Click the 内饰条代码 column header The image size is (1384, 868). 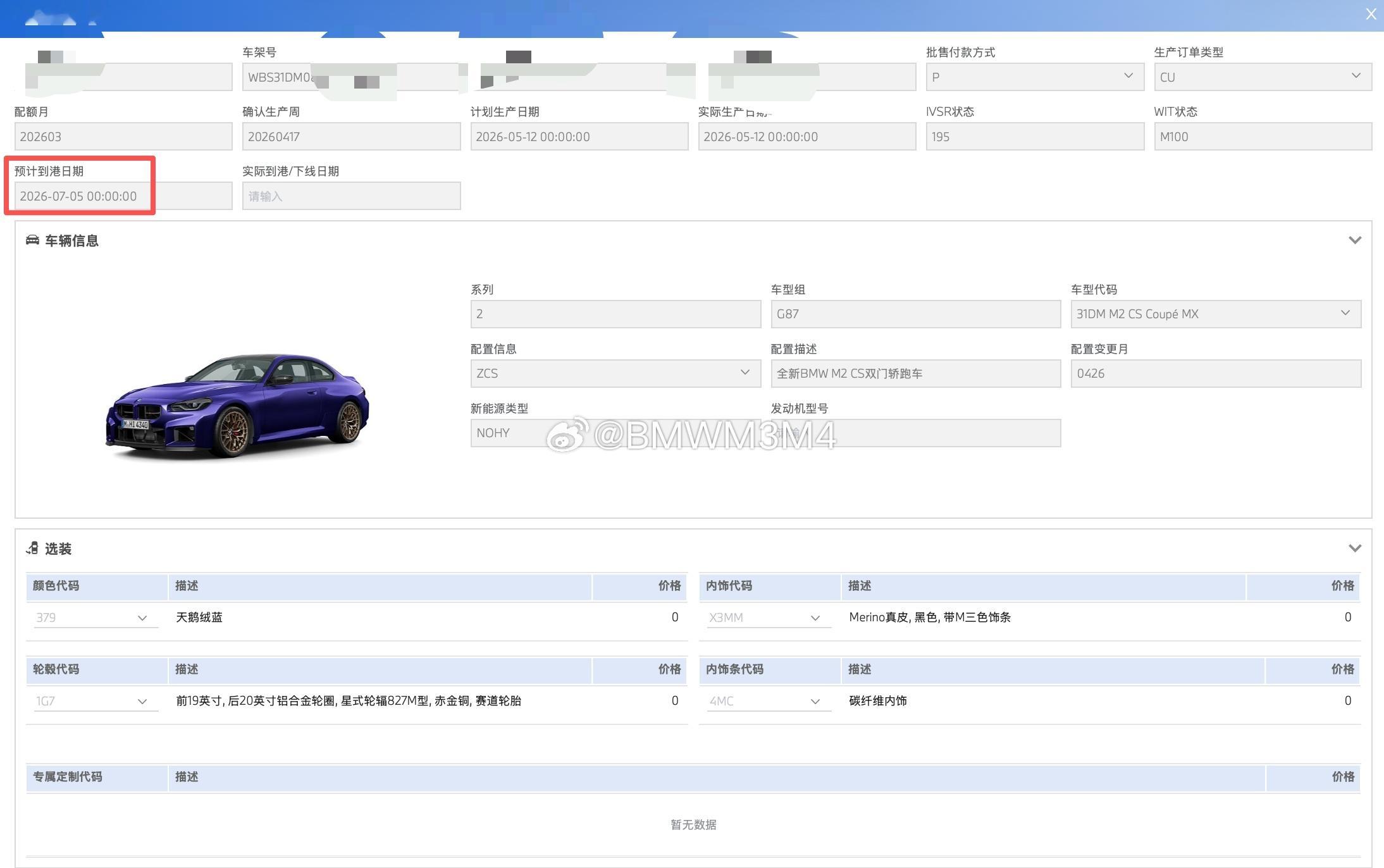coord(770,669)
